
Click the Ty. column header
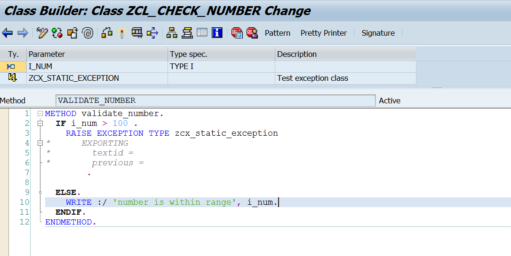[x=13, y=54]
